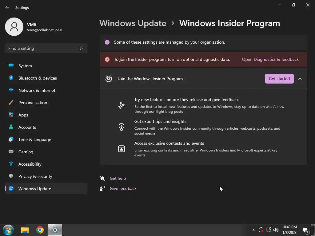Show hidden tray icons arrow
The image size is (315, 236).
(253, 230)
